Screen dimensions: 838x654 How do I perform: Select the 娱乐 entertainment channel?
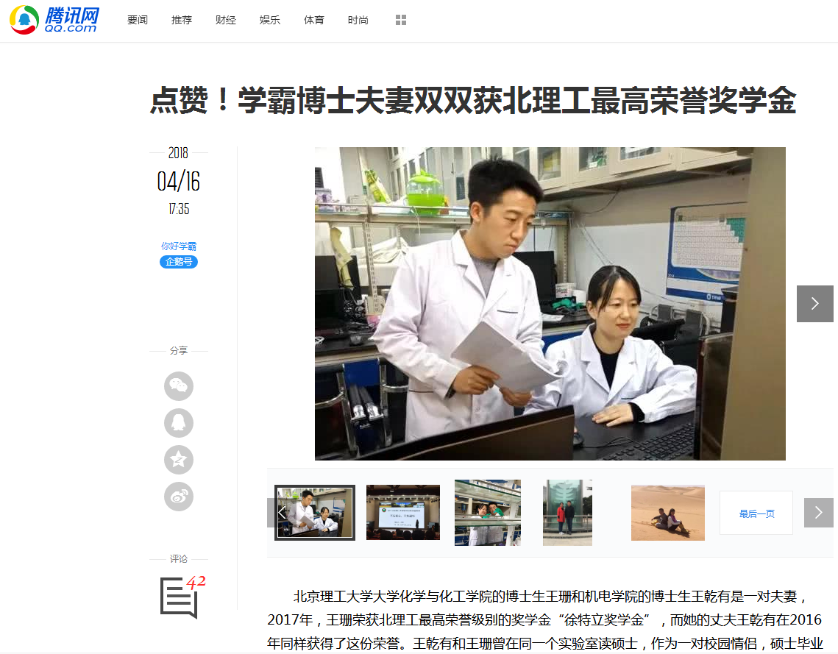pos(270,20)
